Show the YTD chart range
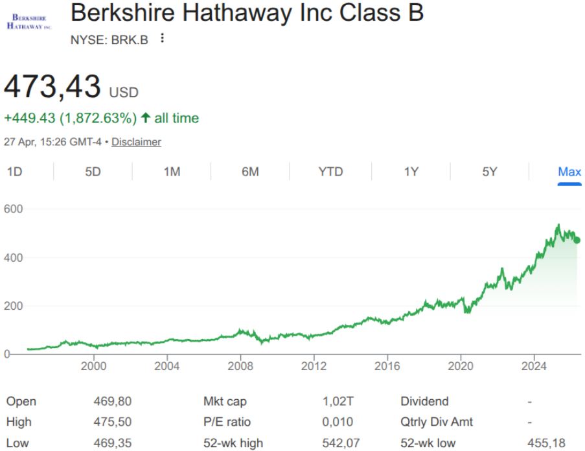 330,172
